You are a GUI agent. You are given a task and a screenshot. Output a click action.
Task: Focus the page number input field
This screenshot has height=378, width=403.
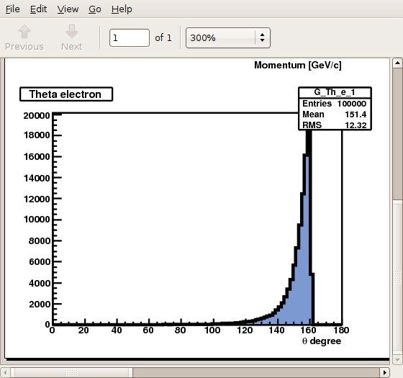pos(130,37)
